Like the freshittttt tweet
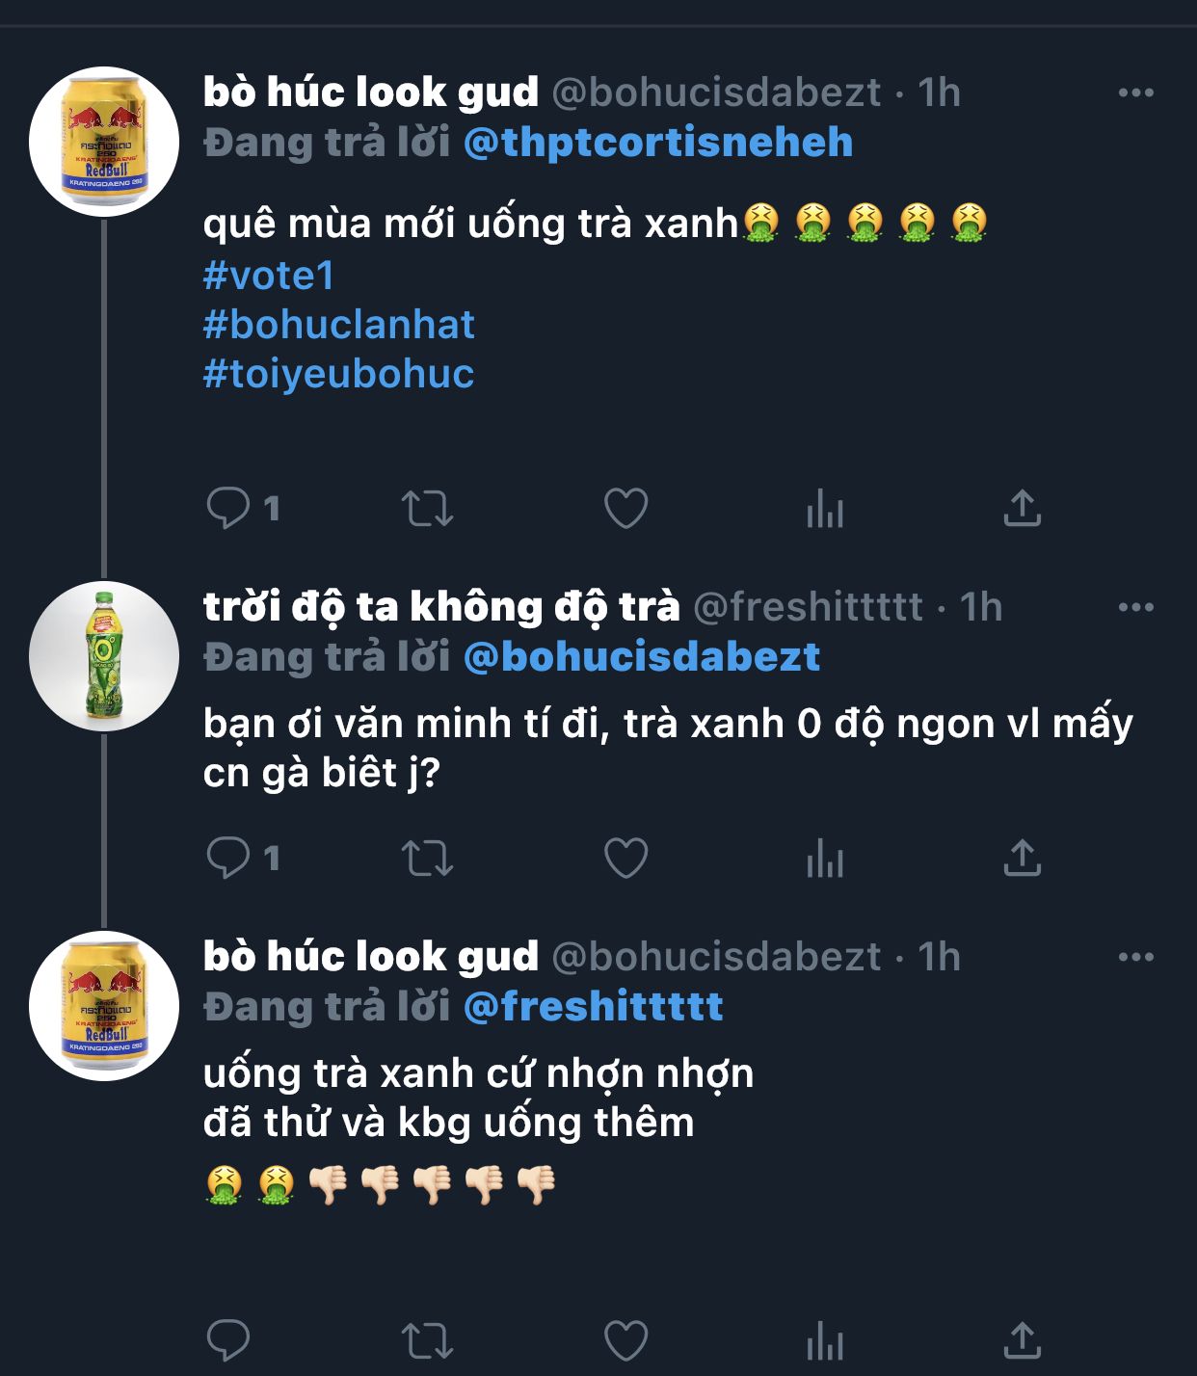This screenshot has width=1197, height=1376. (625, 858)
